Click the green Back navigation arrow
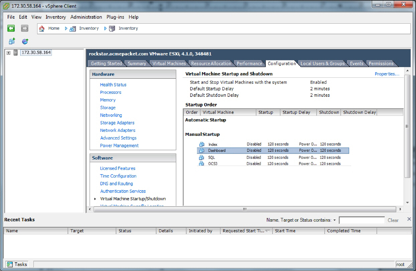 click(11, 28)
